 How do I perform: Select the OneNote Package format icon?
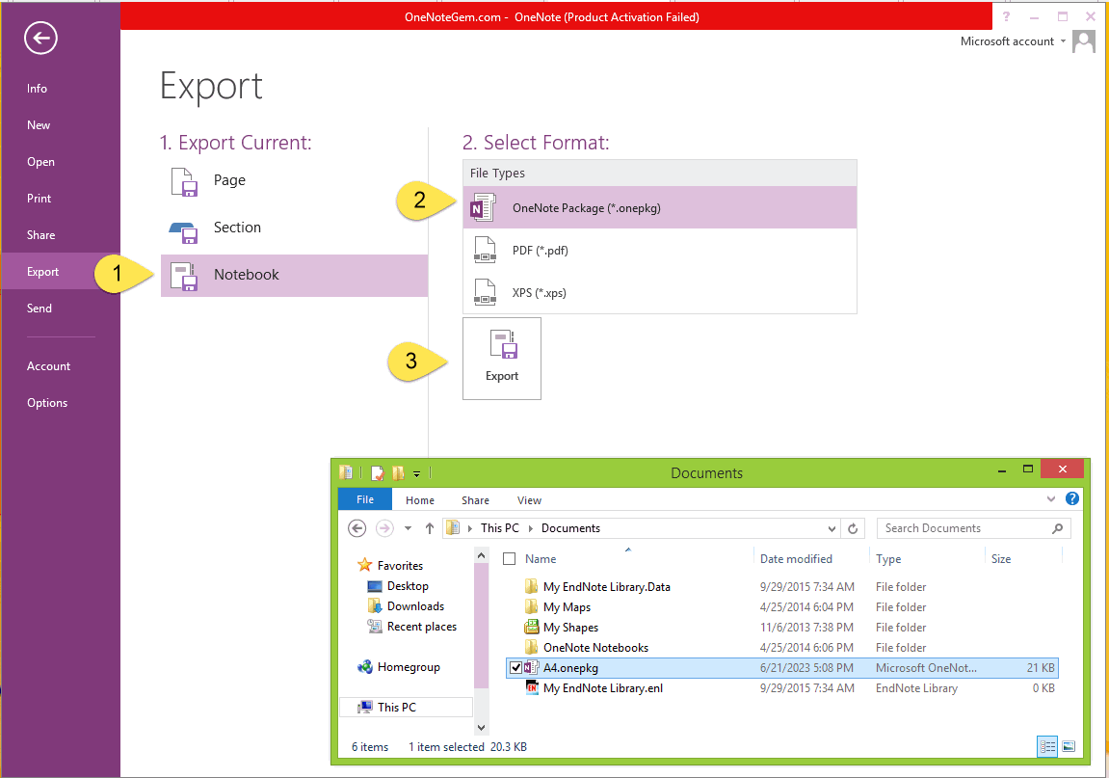(483, 207)
